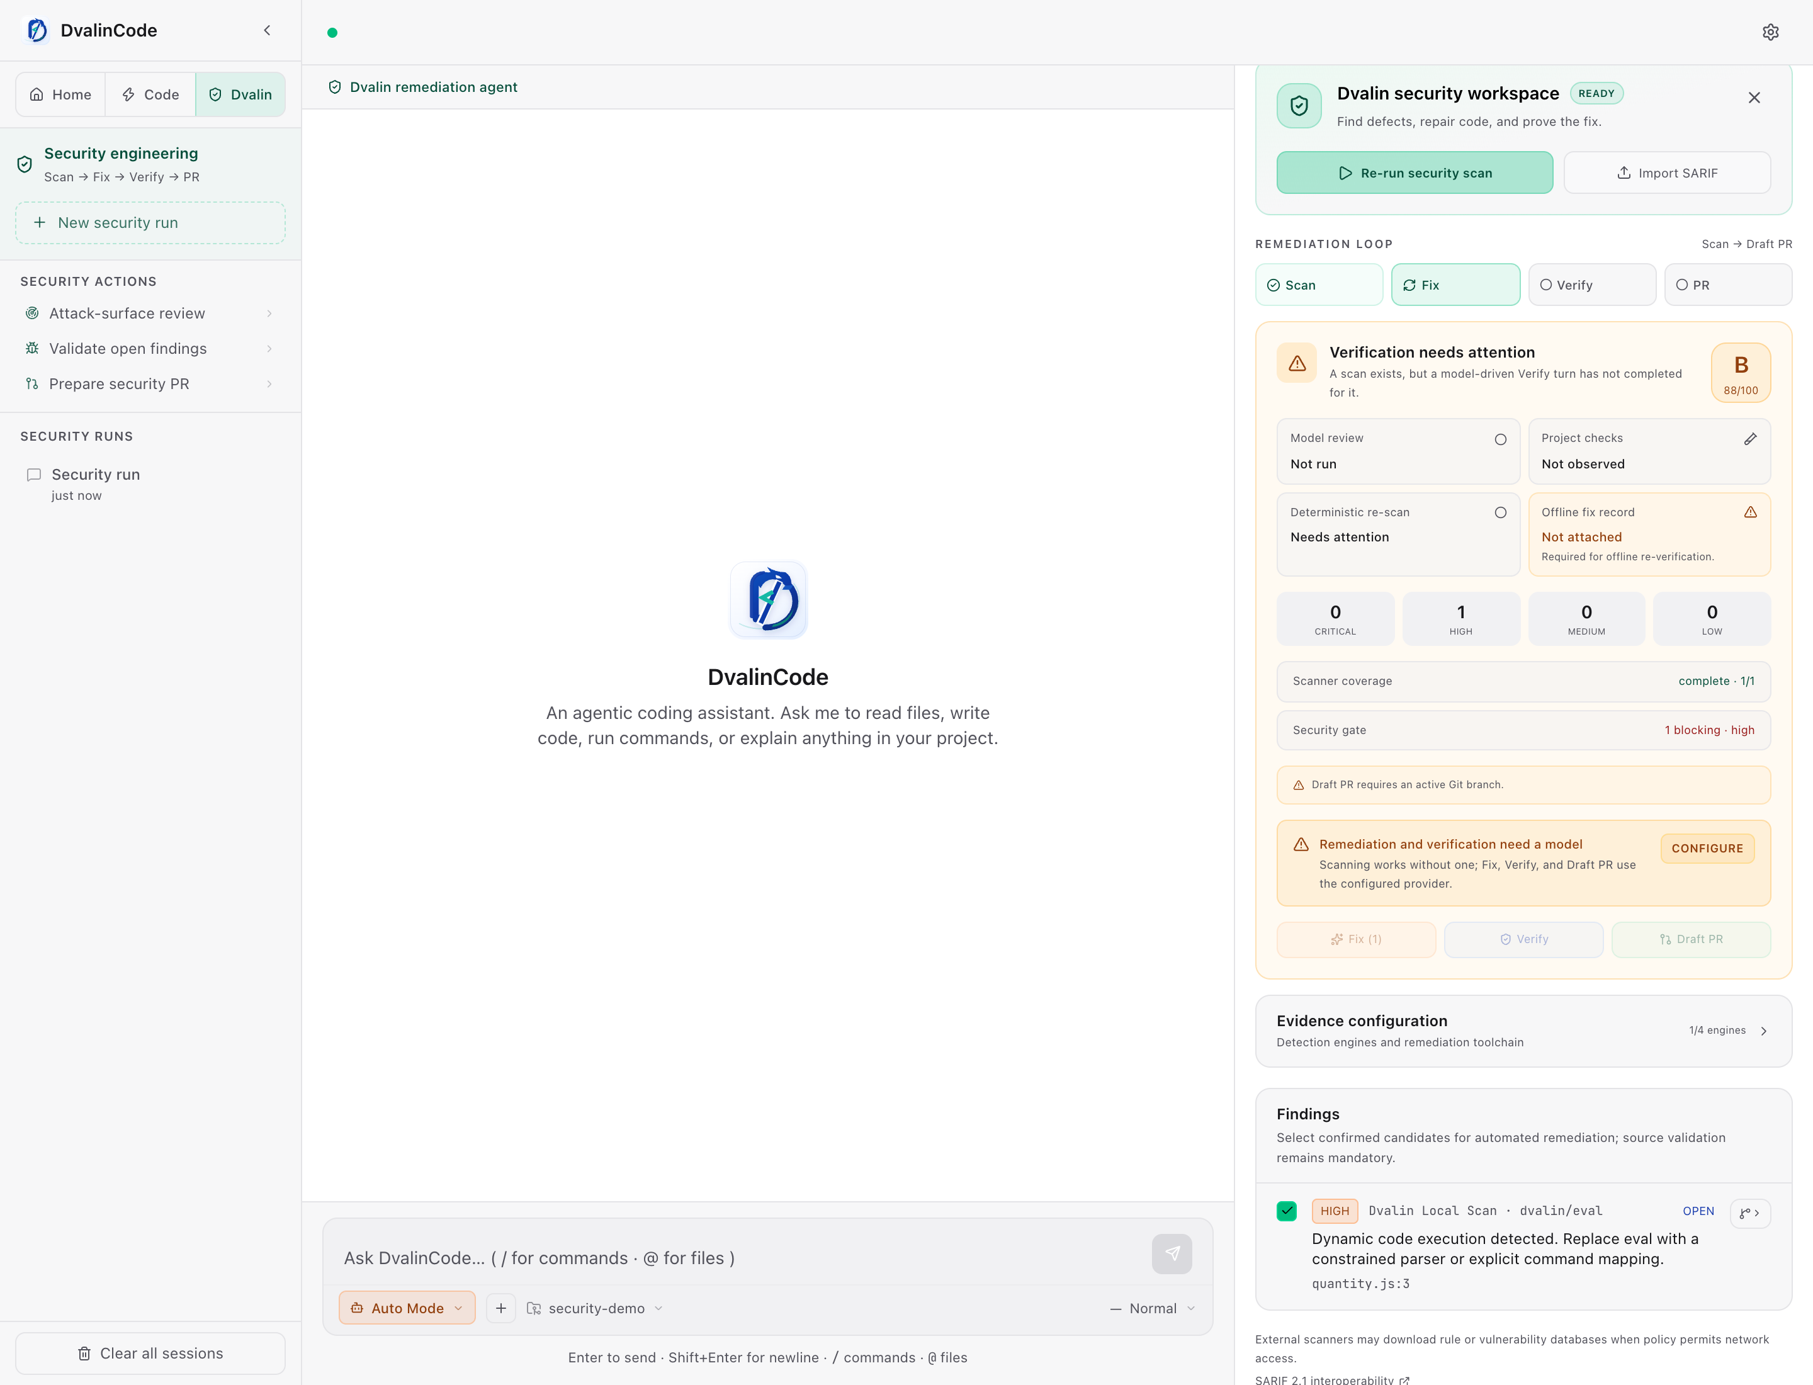
Task: Click the Attack-surface review target icon
Action: (x=32, y=314)
